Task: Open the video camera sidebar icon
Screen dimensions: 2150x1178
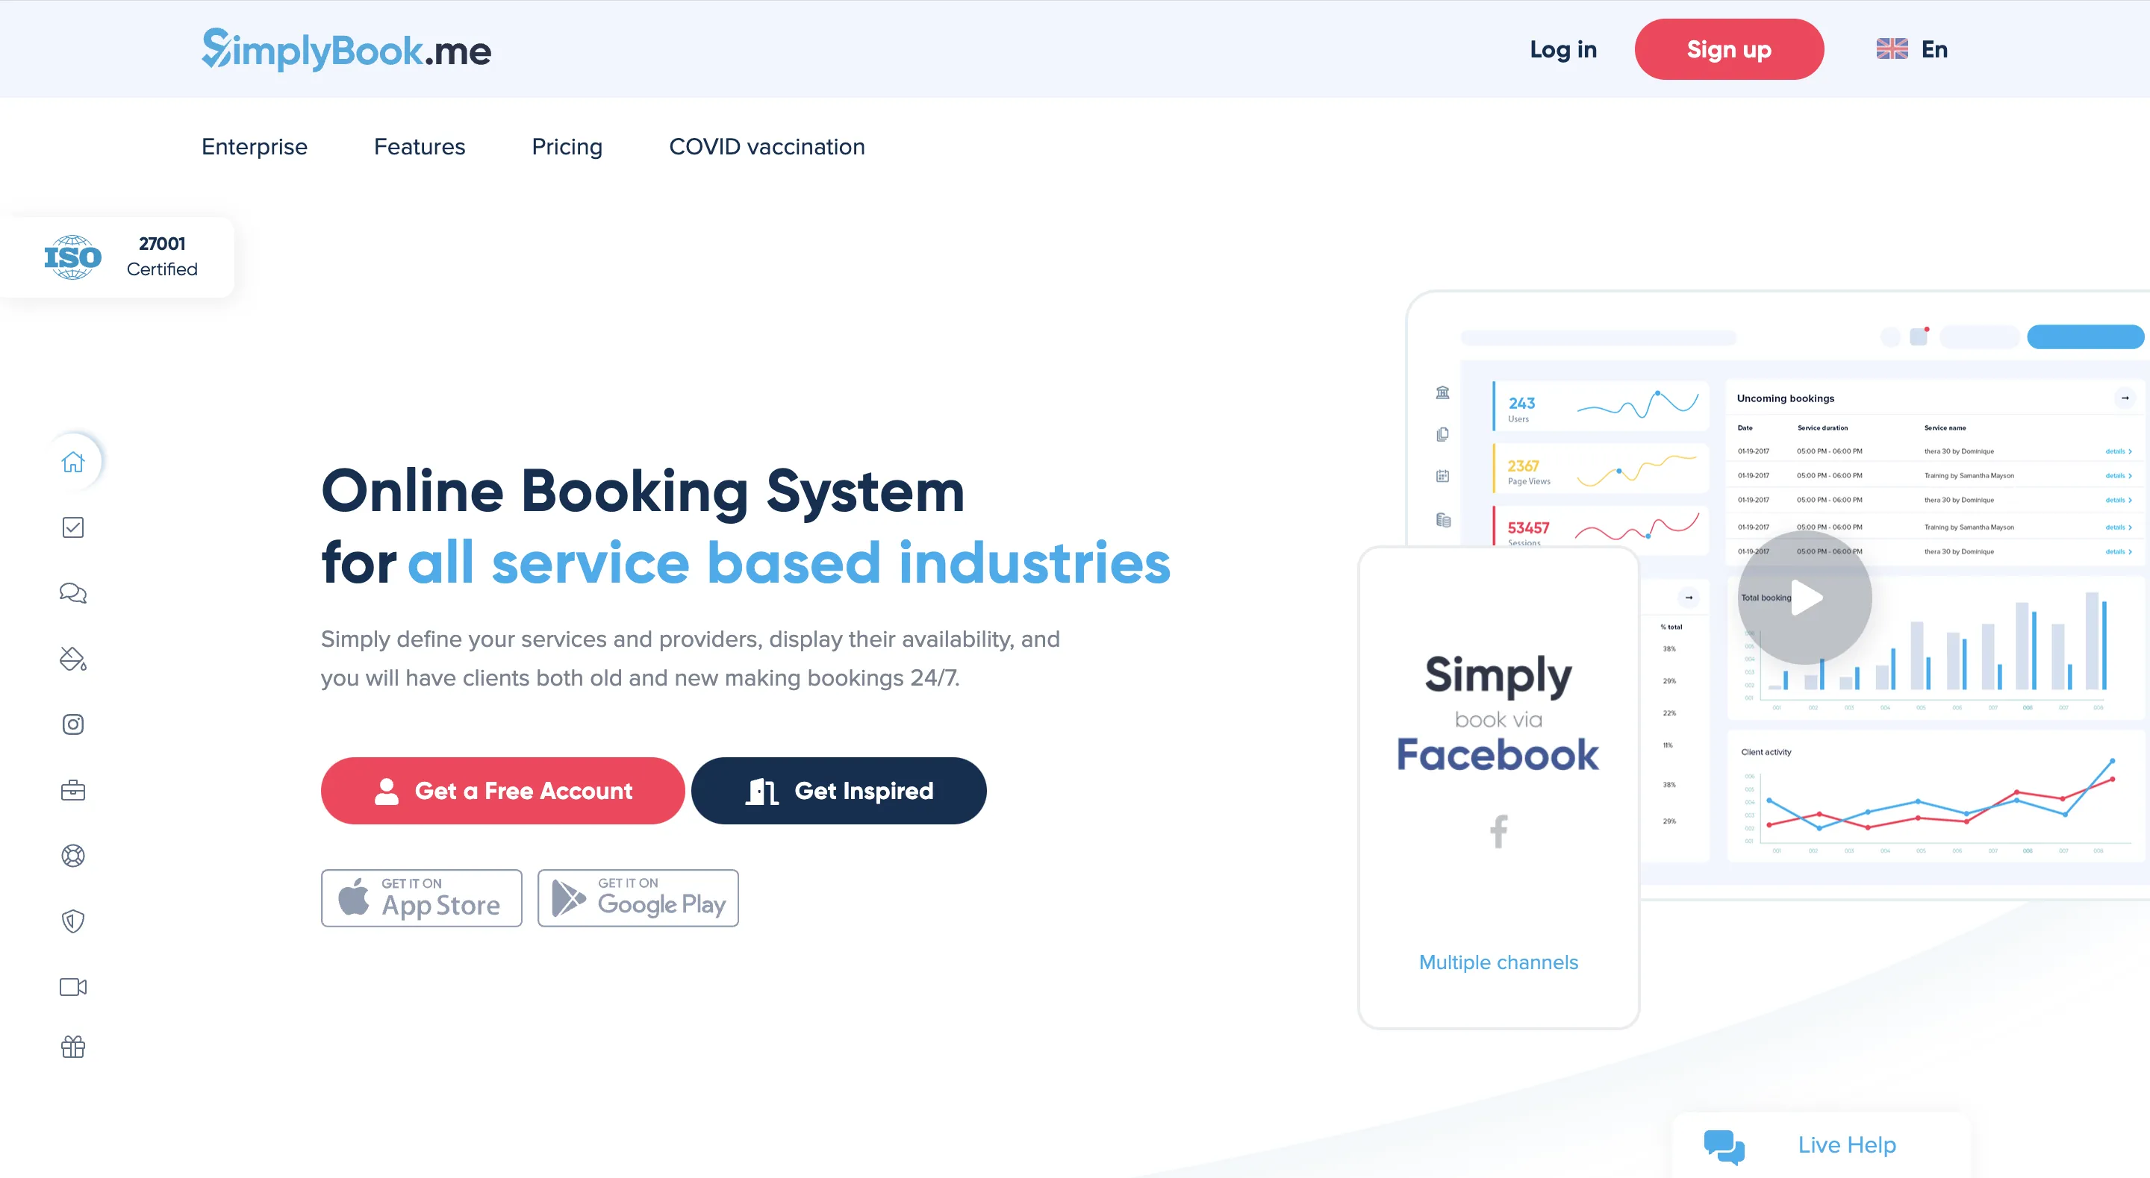Action: 72,987
